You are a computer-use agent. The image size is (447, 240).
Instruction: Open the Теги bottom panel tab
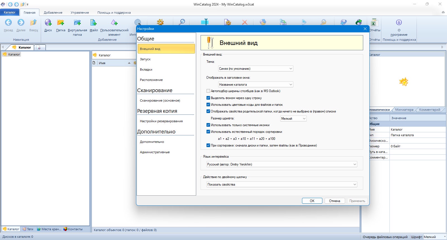(28, 229)
